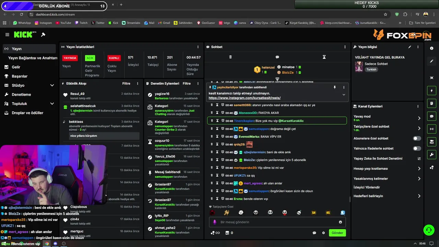The width and height of the screenshot is (439, 247).
Task: Open the instagram.com/kursatkesit link
Action: click(x=245, y=98)
